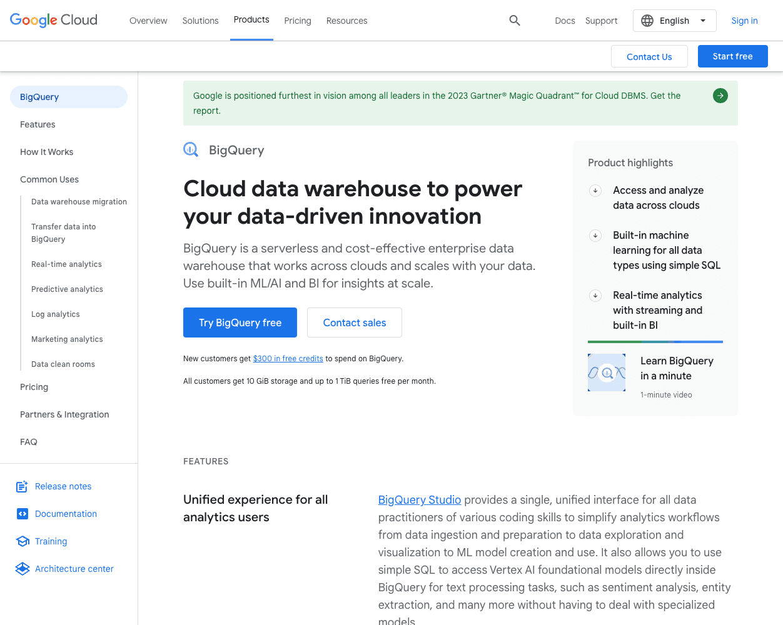The image size is (783, 625).
Task: Click down-arrow icon beside Built-in machine learning
Action: tap(595, 236)
